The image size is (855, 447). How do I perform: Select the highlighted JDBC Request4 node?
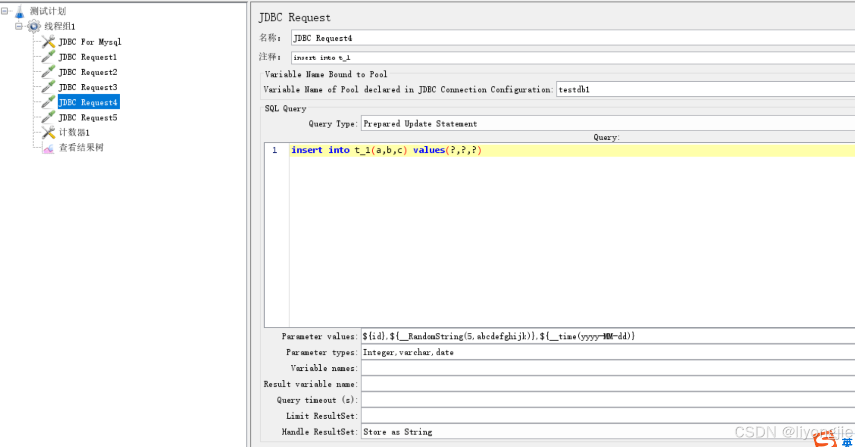coord(88,102)
